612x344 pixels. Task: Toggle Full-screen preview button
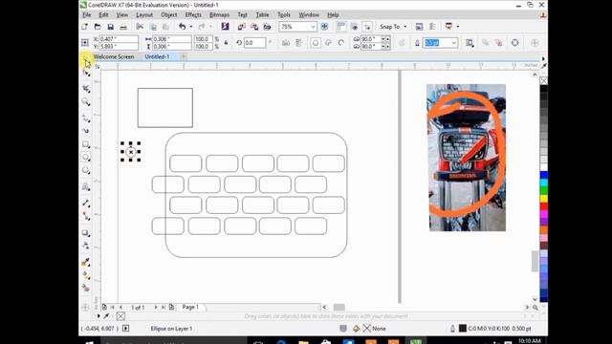coord(325,27)
